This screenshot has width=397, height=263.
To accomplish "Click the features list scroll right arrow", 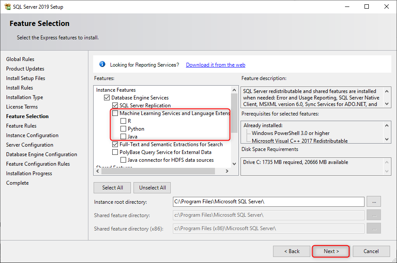I will pyautogui.click(x=227, y=171).
